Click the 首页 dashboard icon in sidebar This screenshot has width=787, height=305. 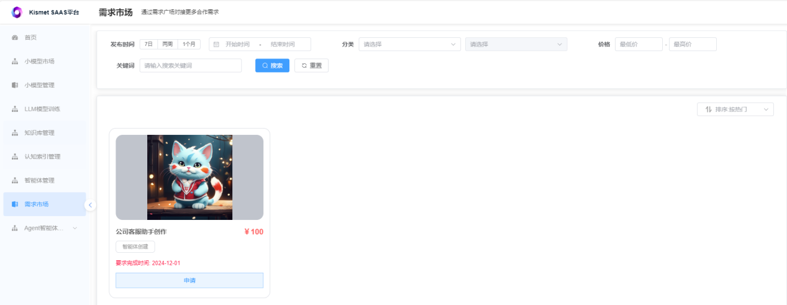point(15,38)
